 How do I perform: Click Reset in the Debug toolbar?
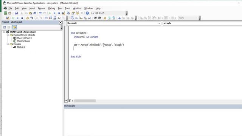click(x=22, y=18)
